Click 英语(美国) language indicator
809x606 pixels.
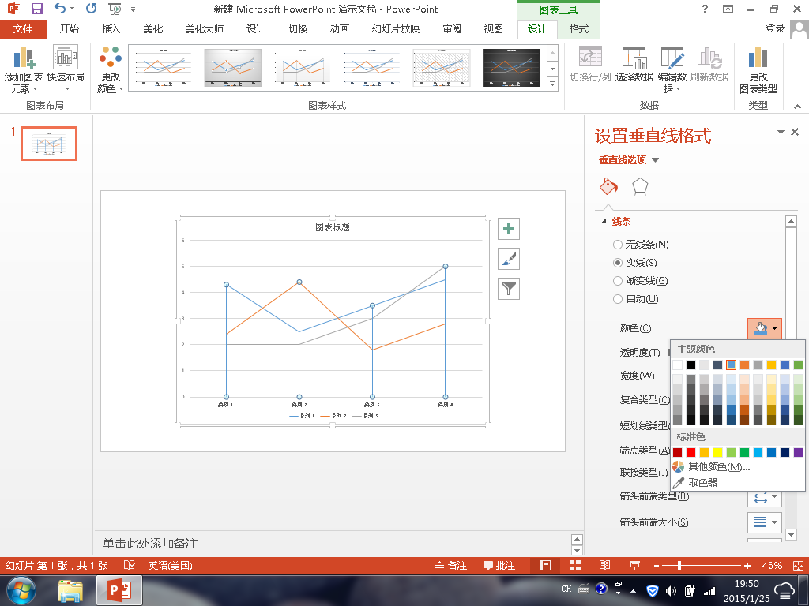pyautogui.click(x=170, y=565)
